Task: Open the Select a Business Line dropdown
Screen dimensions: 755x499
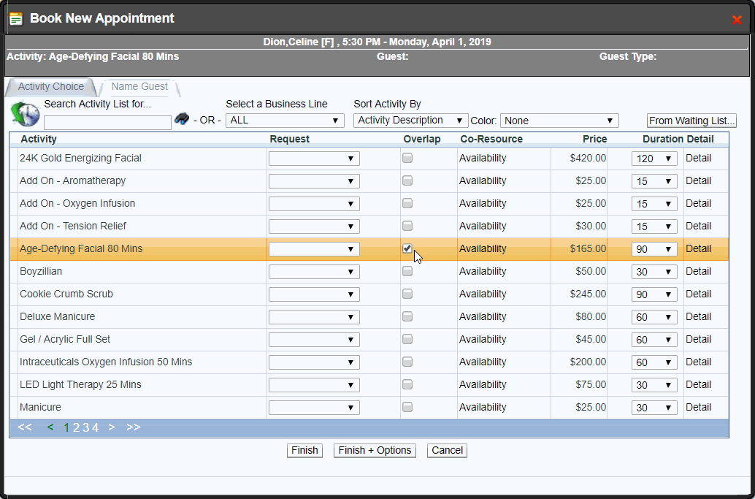Action: pyautogui.click(x=285, y=121)
